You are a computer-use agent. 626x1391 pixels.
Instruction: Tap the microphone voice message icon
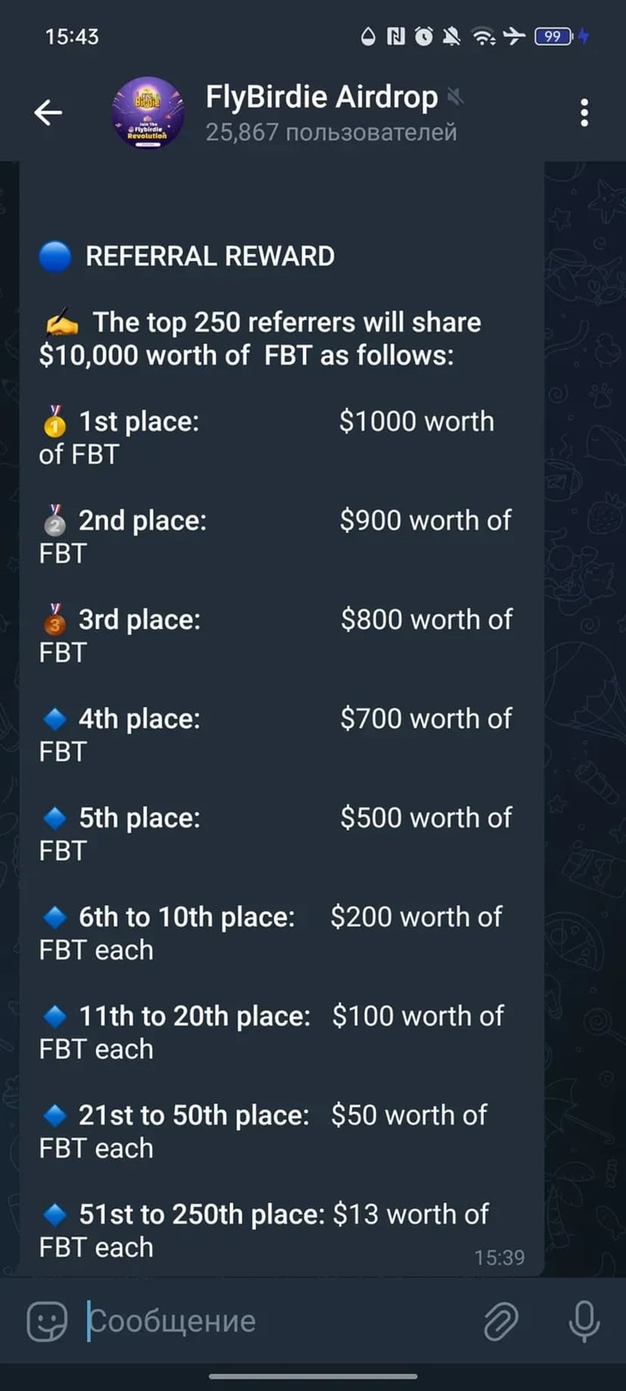click(584, 1321)
